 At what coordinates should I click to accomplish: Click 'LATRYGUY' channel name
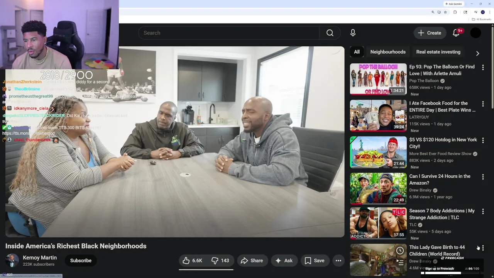pyautogui.click(x=419, y=117)
